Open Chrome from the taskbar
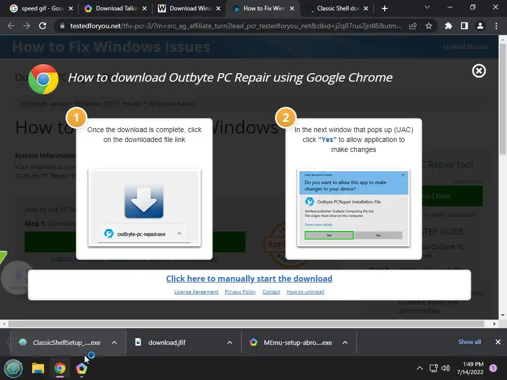 (x=60, y=368)
